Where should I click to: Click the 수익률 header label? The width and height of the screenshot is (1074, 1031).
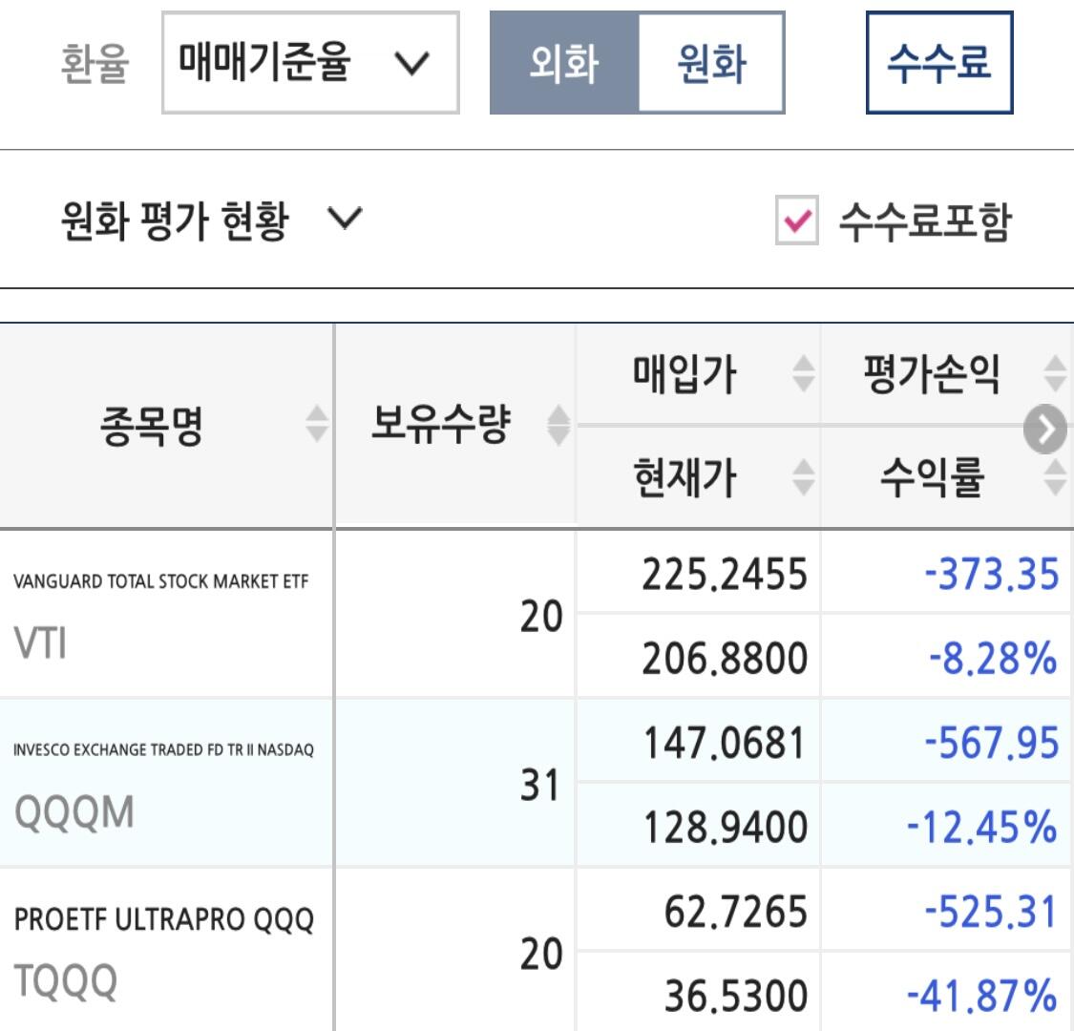pos(932,477)
